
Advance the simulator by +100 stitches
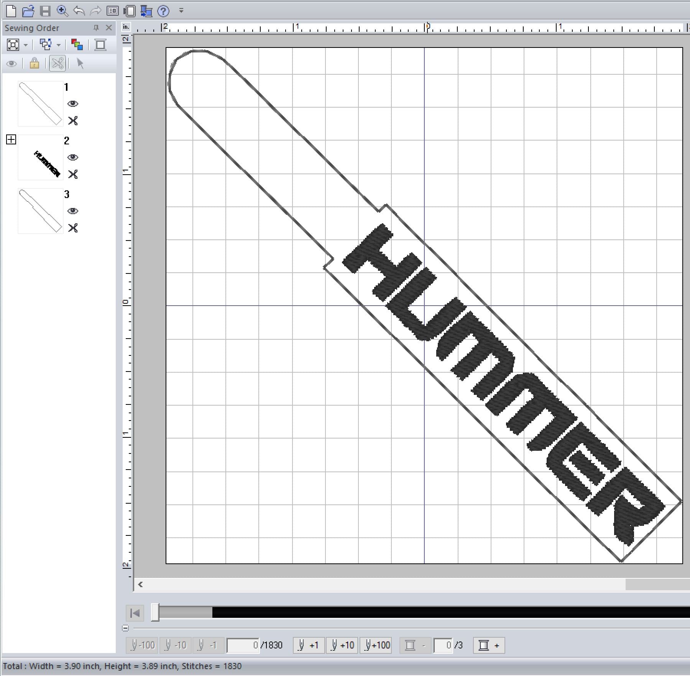point(377,645)
